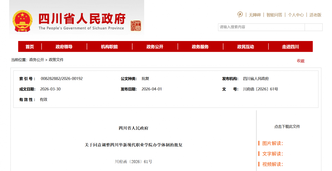Select the 政民互动 menu item
Viewport: 332px width, 171px height.
coord(245,47)
